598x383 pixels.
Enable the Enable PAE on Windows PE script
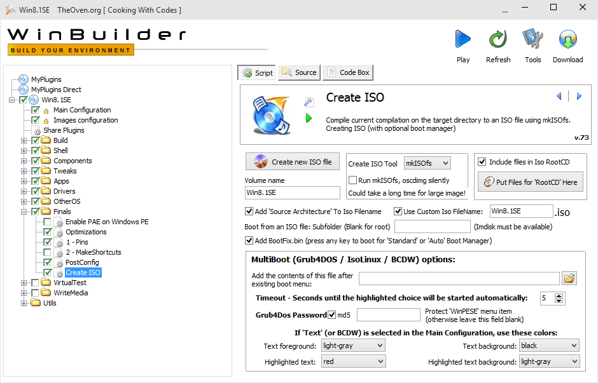47,222
